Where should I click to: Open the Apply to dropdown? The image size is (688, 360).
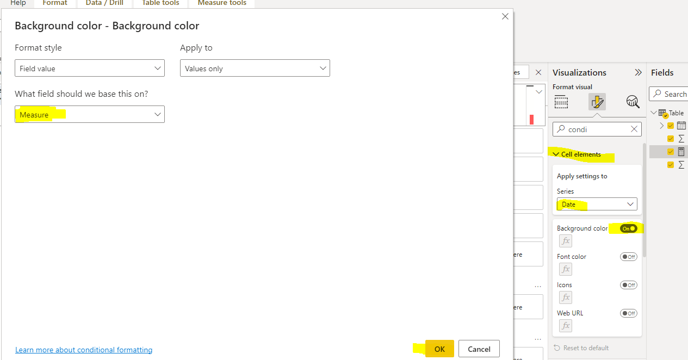(255, 69)
